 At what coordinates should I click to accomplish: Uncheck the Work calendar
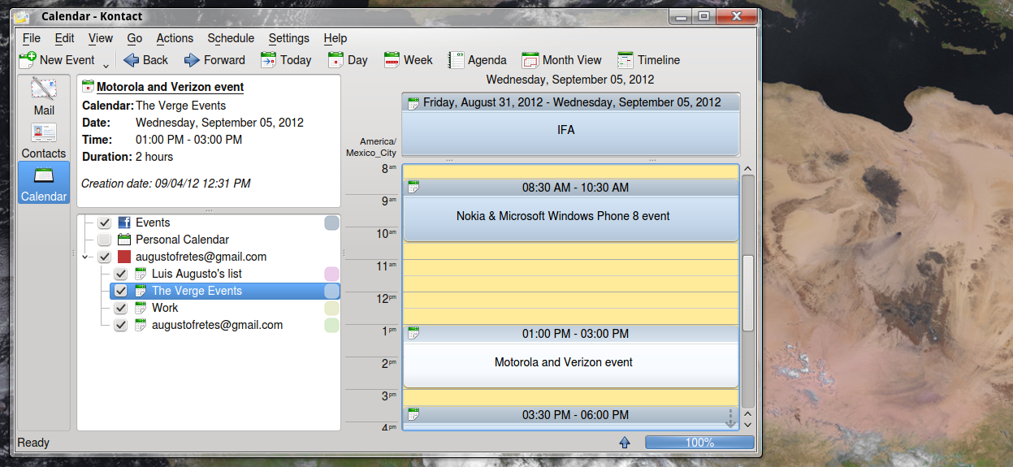120,308
